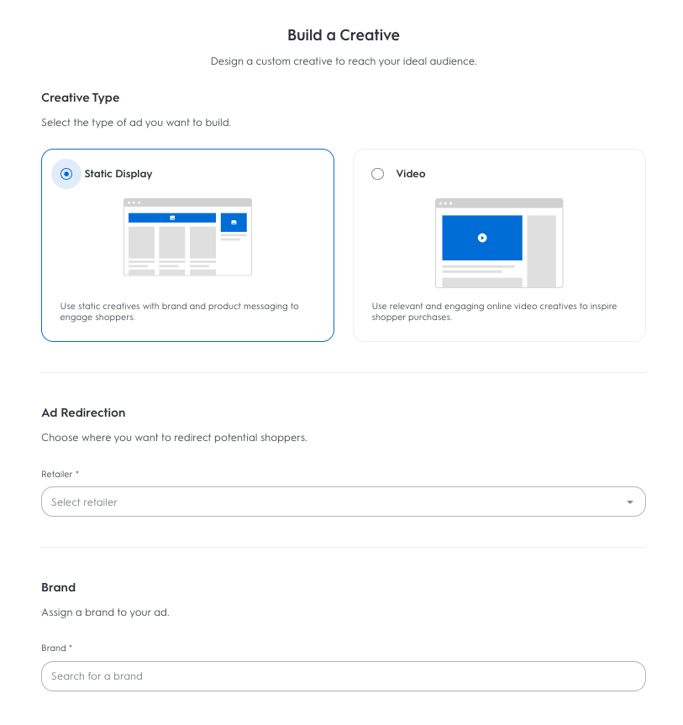This screenshot has height=725, width=683.
Task: Click the Video layout illustration
Action: pos(499,243)
